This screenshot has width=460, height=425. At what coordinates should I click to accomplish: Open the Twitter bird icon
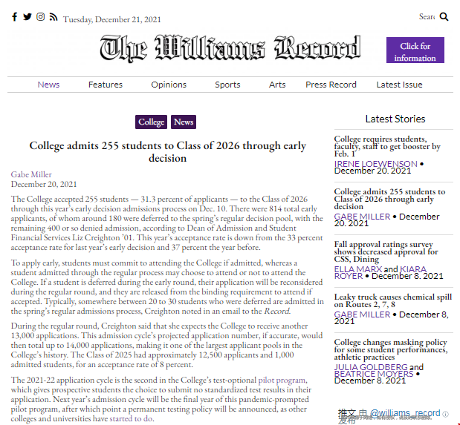pos(27,17)
